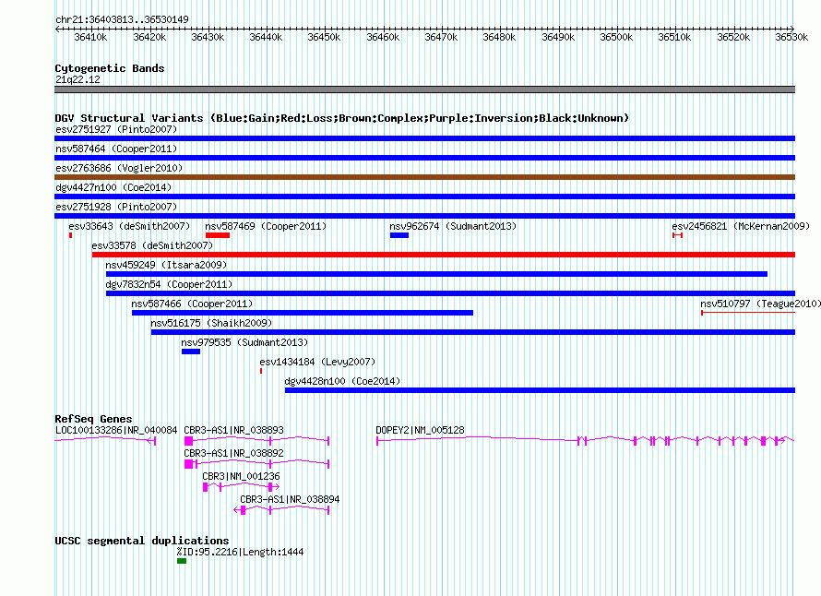Click the CBR3-AS1 NR_038894 transcript glyph
Viewport: 821px width, 596px height.
point(281,510)
